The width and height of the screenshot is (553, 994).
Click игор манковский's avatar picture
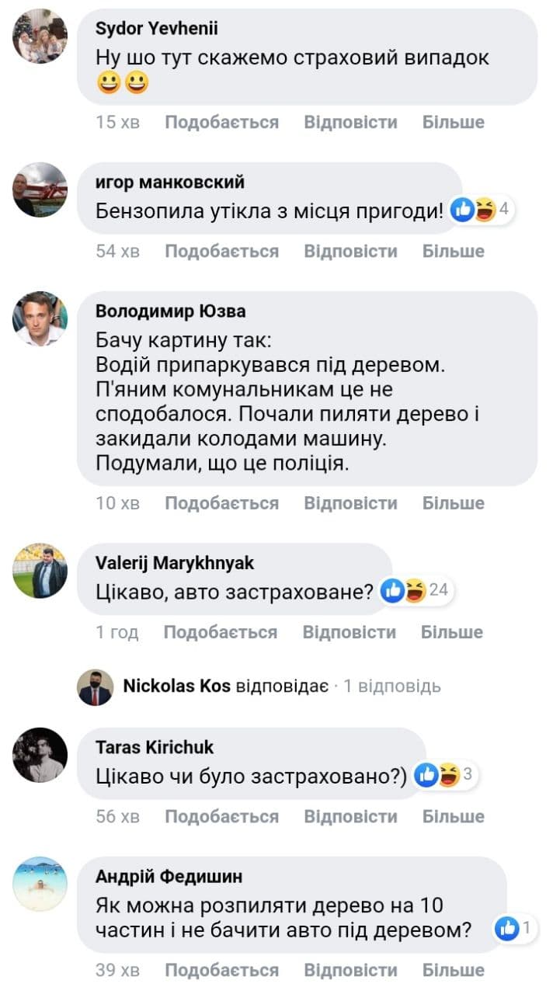coord(40,189)
